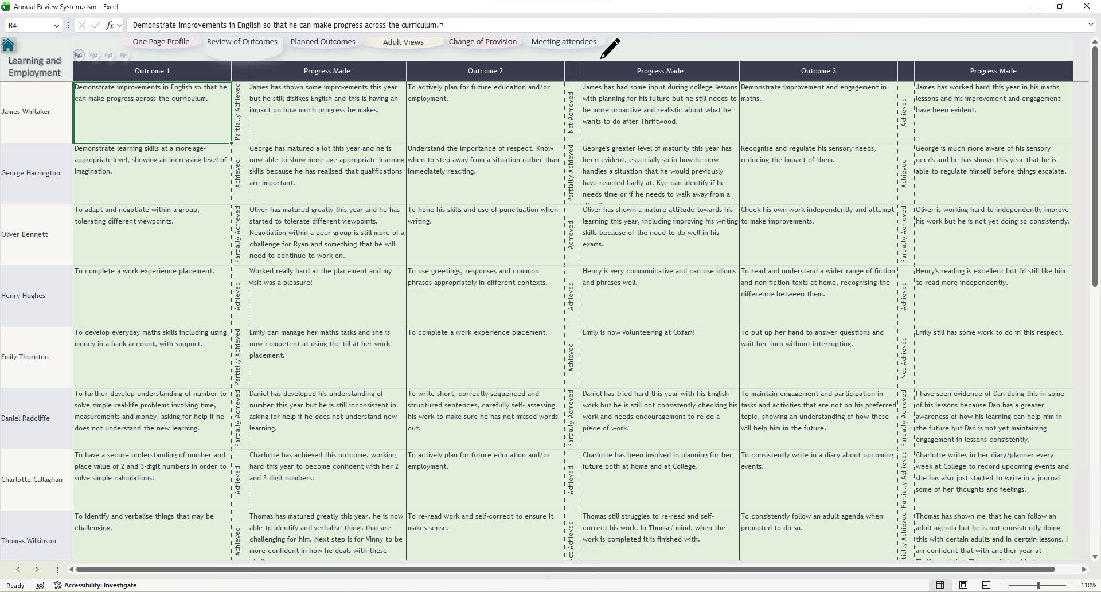Go to the Home sheet icon
The width and height of the screenshot is (1101, 592).
click(x=9, y=45)
